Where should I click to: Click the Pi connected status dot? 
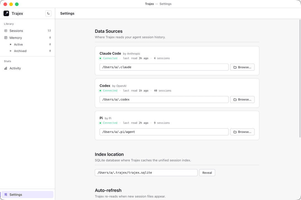[100, 123]
